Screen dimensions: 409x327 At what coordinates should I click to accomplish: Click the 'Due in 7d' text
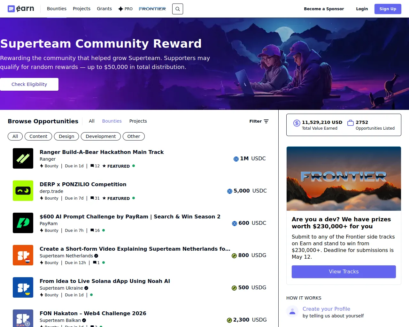coord(74,198)
